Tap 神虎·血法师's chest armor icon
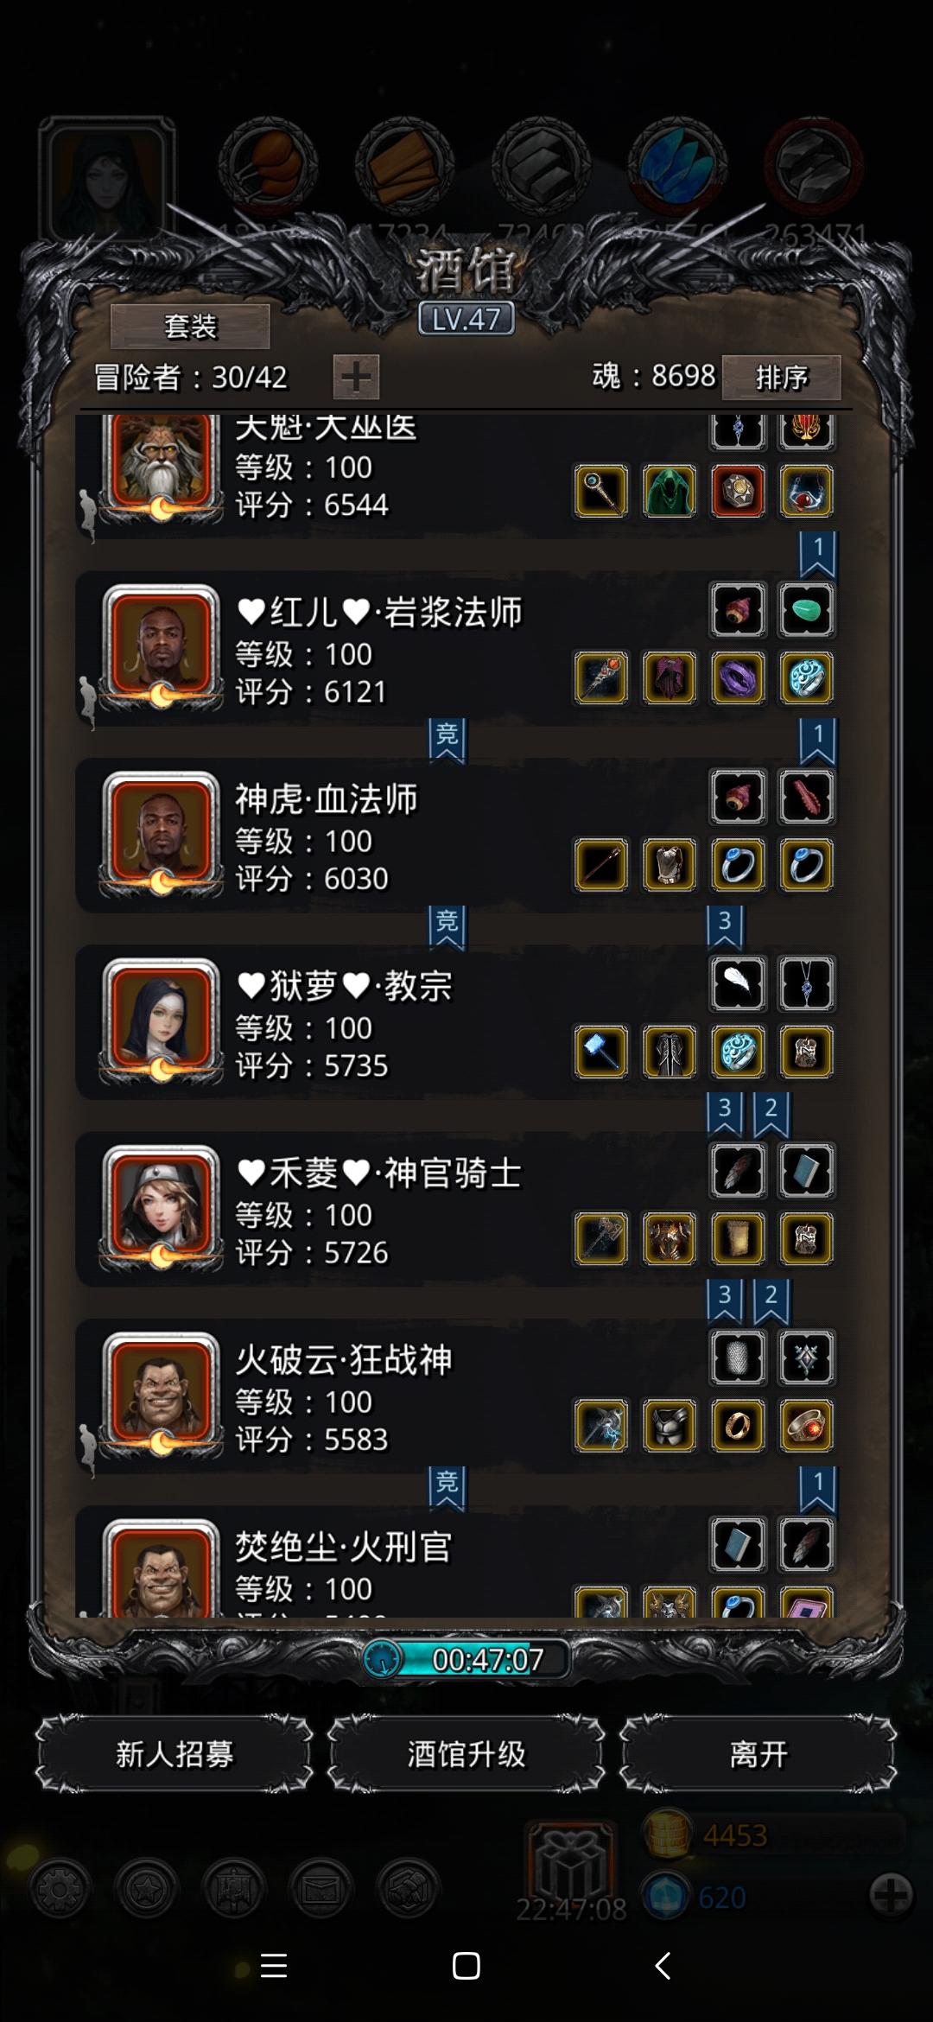933x2022 pixels. click(x=670, y=864)
